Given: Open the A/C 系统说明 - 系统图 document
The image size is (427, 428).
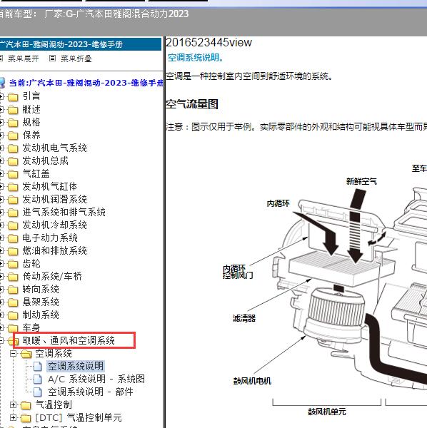Looking at the screenshot, I should 96,379.
